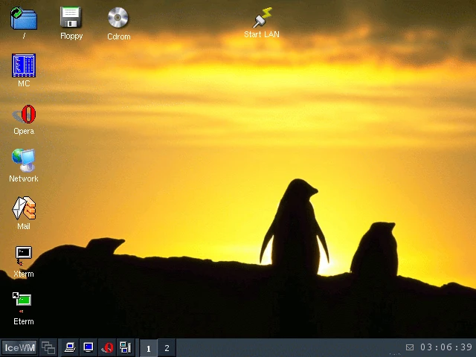
Task: Launch Opera browser from desktop icon
Action: (x=24, y=115)
